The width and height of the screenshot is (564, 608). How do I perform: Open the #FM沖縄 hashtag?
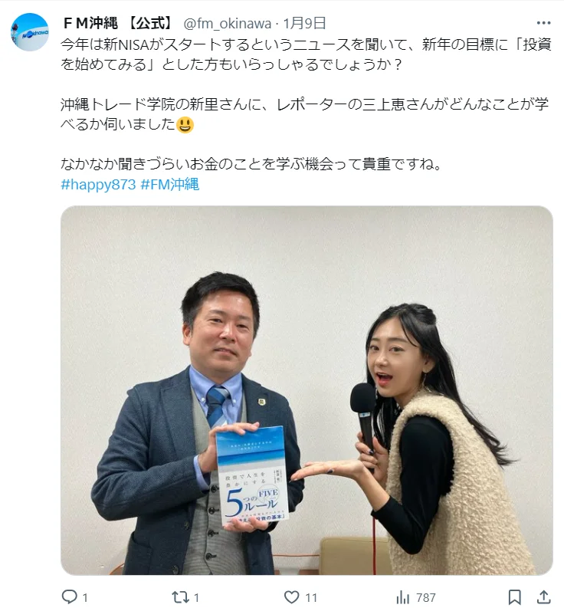(170, 184)
